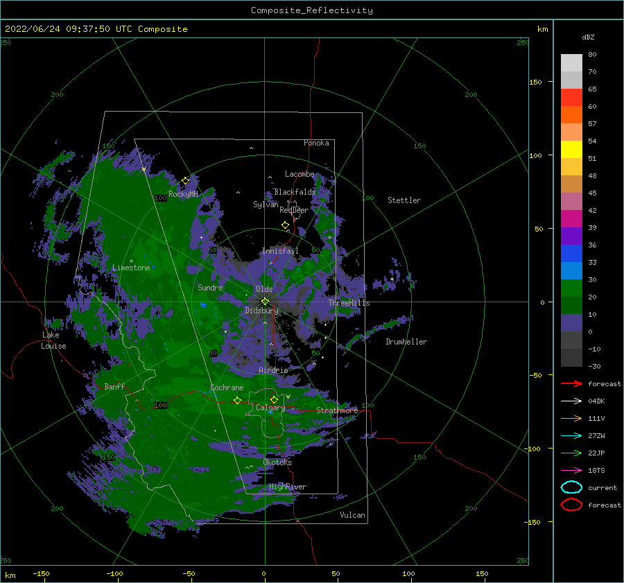Viewport: 624px width, 583px height.
Task: Pick the salmon 54-57 dBZ swatch
Action: (571, 132)
